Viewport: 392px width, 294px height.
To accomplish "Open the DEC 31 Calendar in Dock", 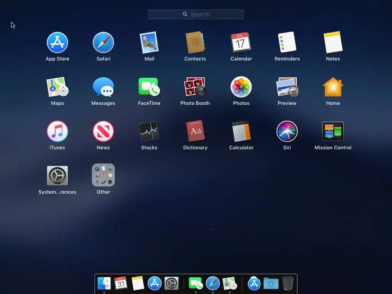I will coord(121,283).
